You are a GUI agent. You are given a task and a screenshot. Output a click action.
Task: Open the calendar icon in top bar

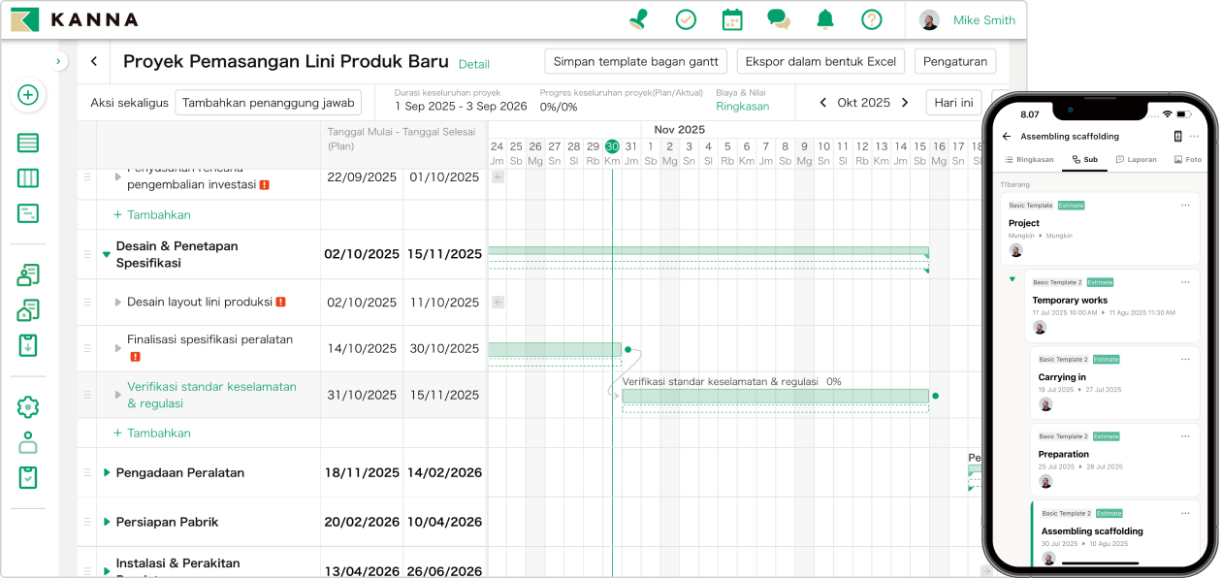point(732,19)
